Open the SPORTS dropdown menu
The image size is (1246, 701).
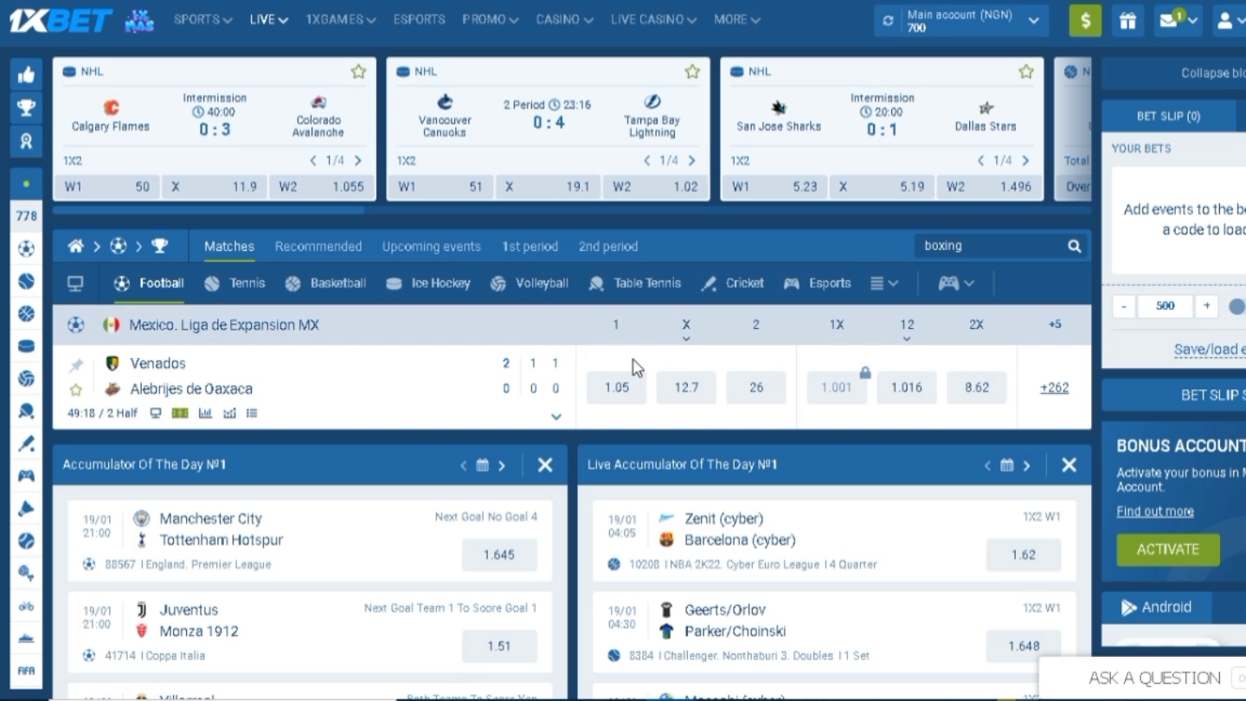click(202, 19)
